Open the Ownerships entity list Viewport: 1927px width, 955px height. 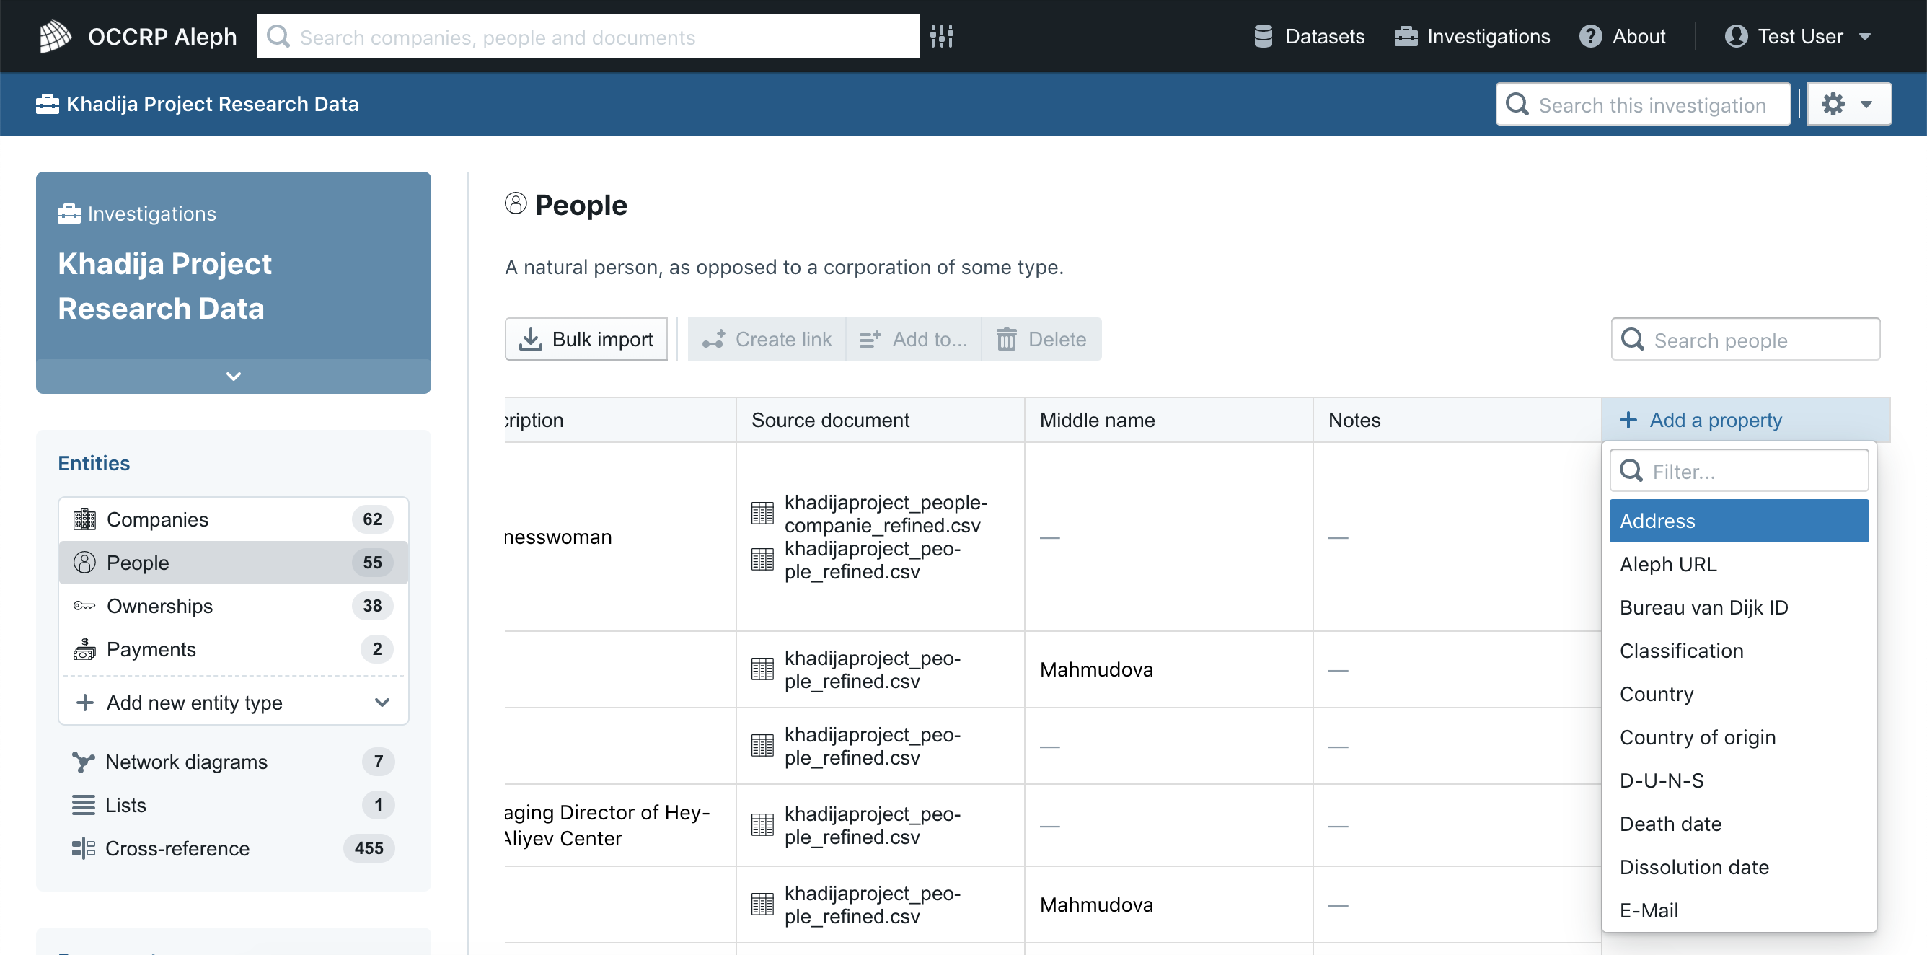pos(234,605)
